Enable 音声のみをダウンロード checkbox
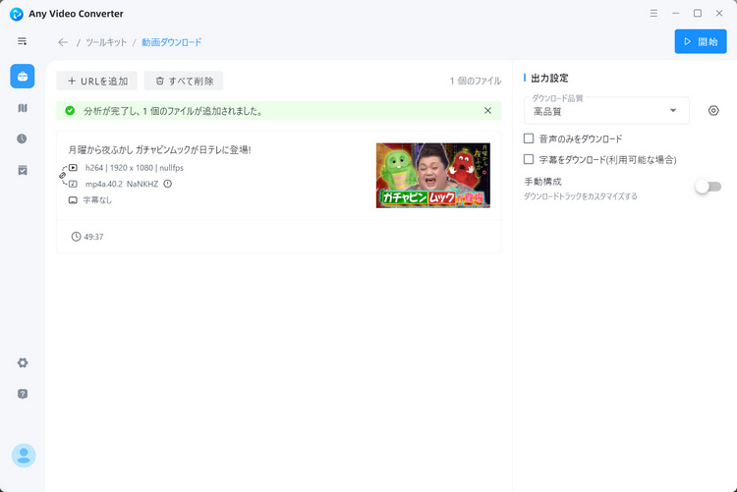 pos(529,138)
